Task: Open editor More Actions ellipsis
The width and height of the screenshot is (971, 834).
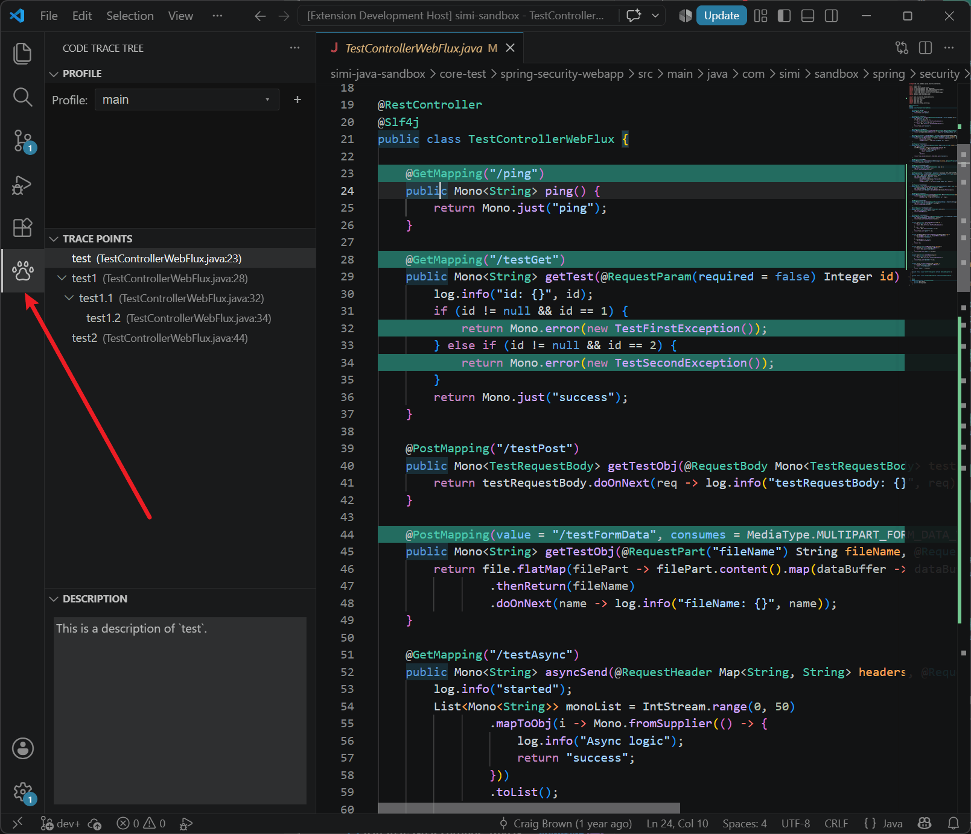Action: pyautogui.click(x=949, y=48)
